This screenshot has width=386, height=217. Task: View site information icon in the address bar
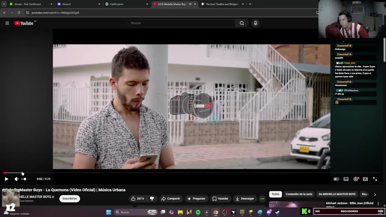(27, 13)
